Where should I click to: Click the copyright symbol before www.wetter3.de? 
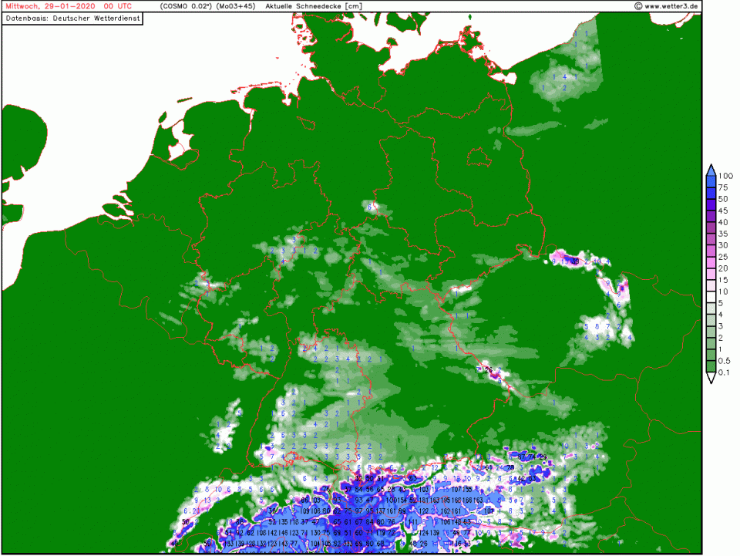638,6
